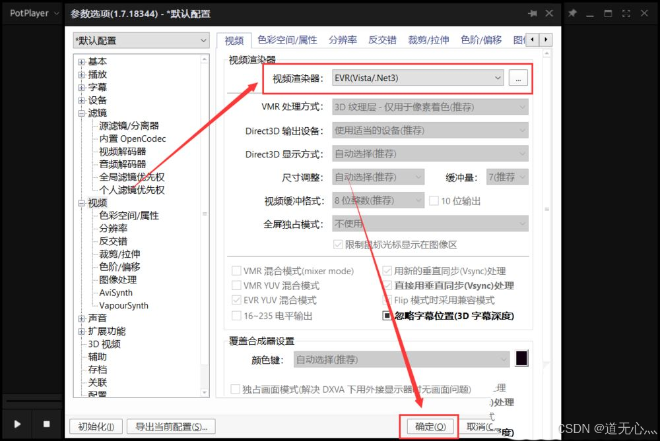Toggle VMR 混合模式(mixer mode) checkbox

click(x=236, y=271)
